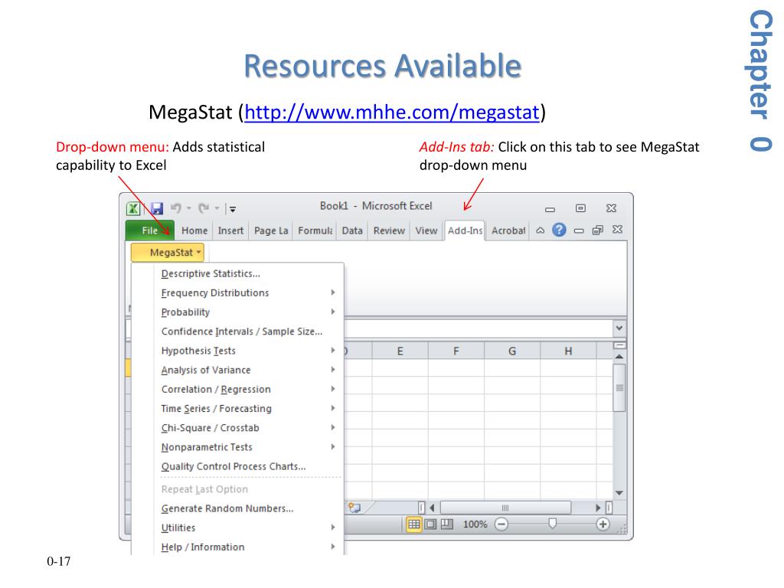Click the Excel application icon in title bar
Viewport: 784px width, 588px height.
coord(133,208)
